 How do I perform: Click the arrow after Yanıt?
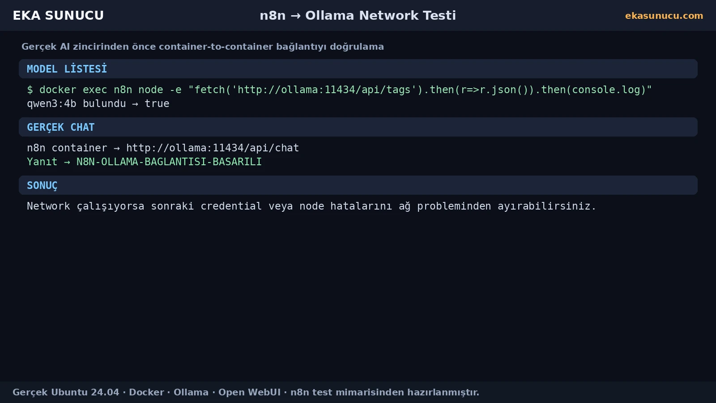67,162
